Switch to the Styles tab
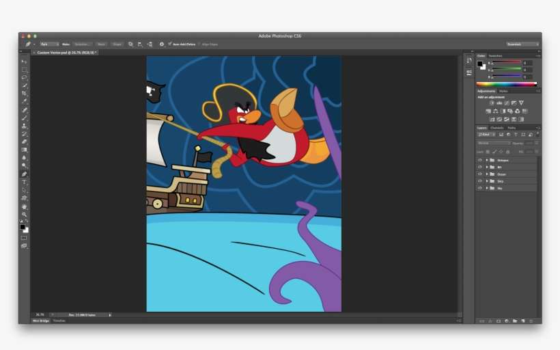 (503, 91)
